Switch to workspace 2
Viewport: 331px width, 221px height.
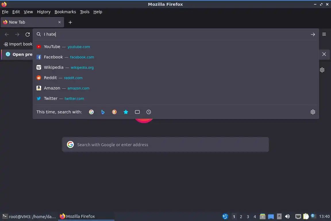pyautogui.click(x=241, y=217)
